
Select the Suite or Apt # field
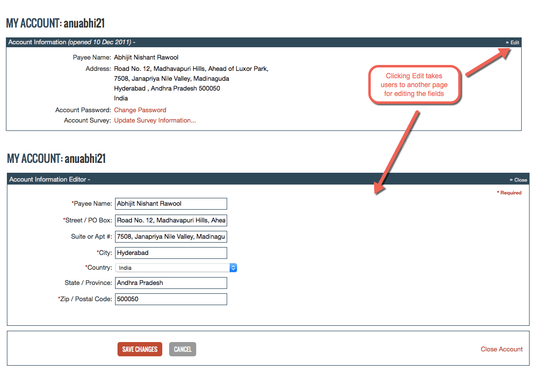171,237
